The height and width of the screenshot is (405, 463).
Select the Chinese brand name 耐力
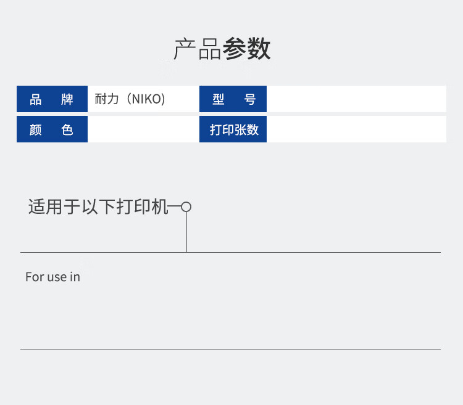[106, 99]
